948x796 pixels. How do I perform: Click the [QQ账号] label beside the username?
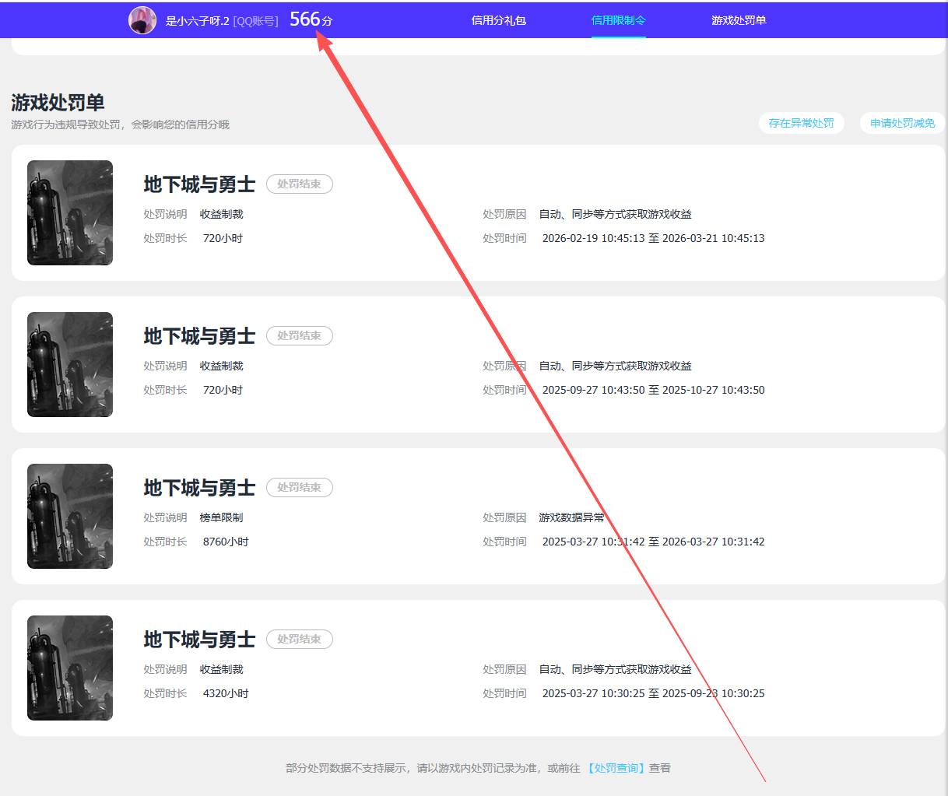tap(255, 21)
